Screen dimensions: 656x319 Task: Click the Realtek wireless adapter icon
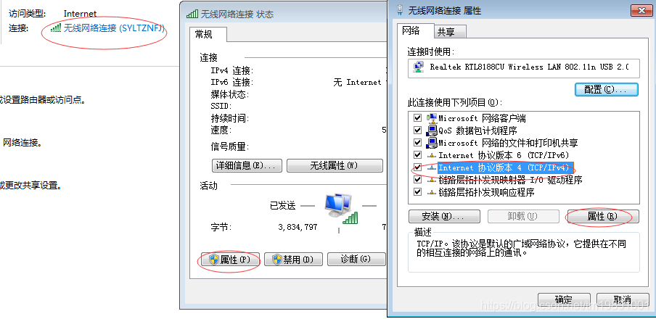(x=418, y=67)
